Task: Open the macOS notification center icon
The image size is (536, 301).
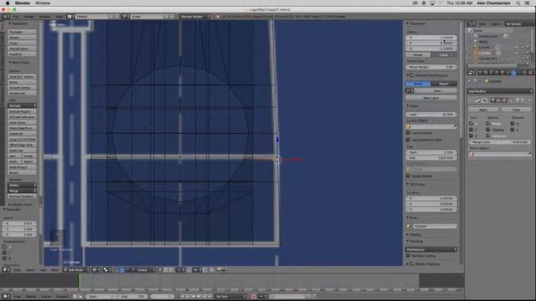Action: (528, 3)
